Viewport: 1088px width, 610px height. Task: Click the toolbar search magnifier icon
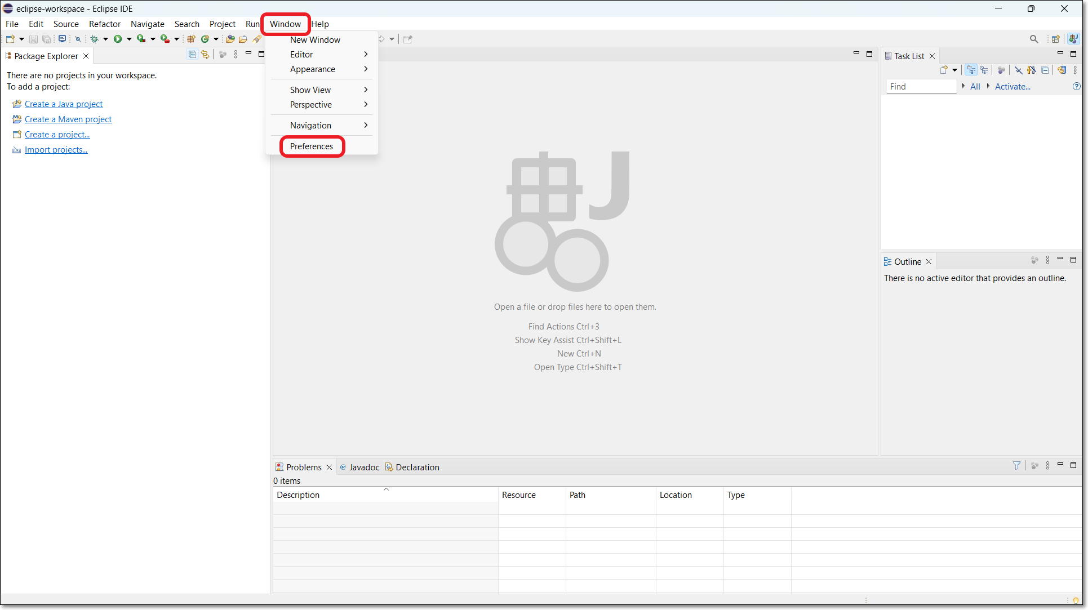point(1034,39)
